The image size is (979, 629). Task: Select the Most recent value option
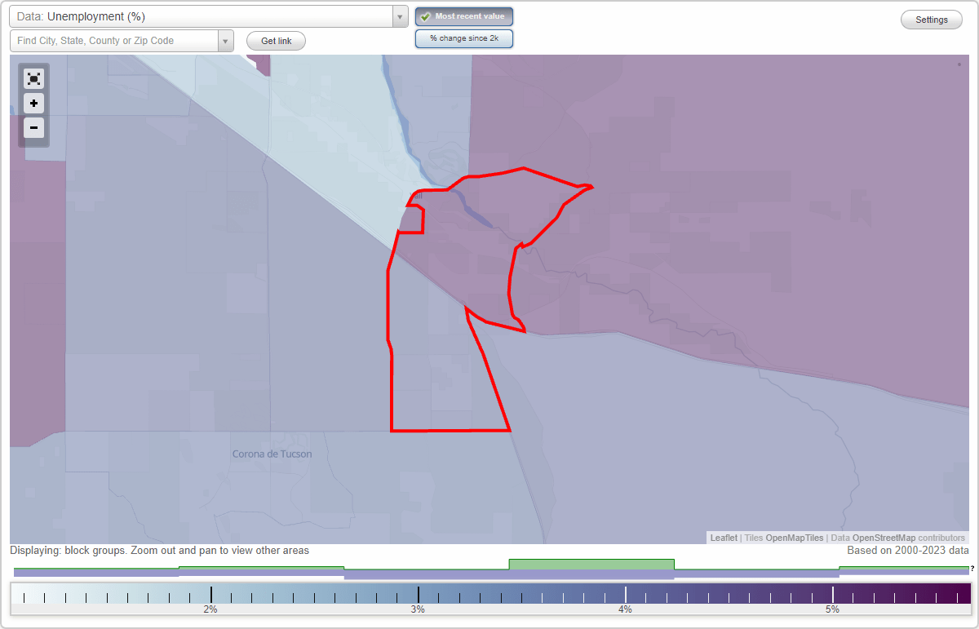pos(464,16)
